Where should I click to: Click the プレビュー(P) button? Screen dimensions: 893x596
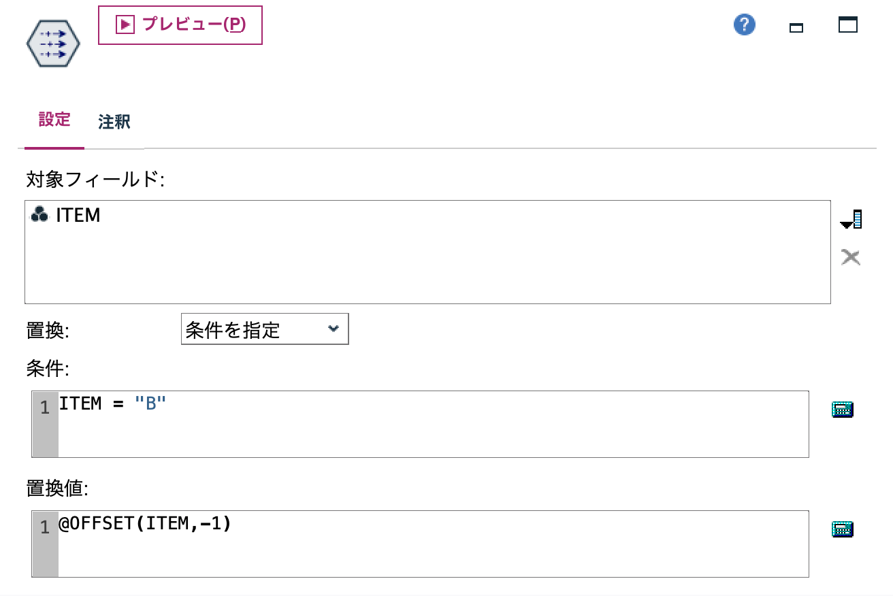click(180, 24)
